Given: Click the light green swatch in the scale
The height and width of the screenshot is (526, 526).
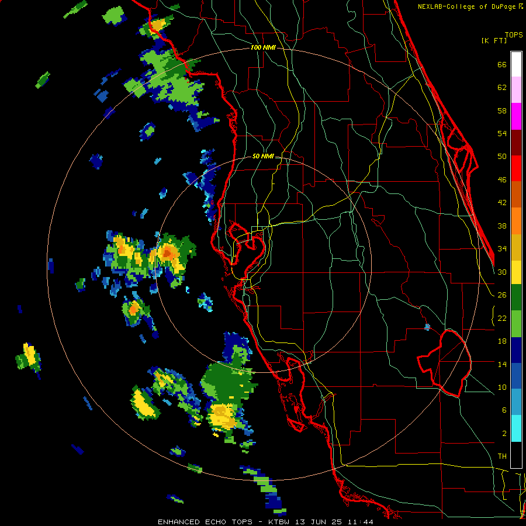Looking at the screenshot, I should point(516,324).
